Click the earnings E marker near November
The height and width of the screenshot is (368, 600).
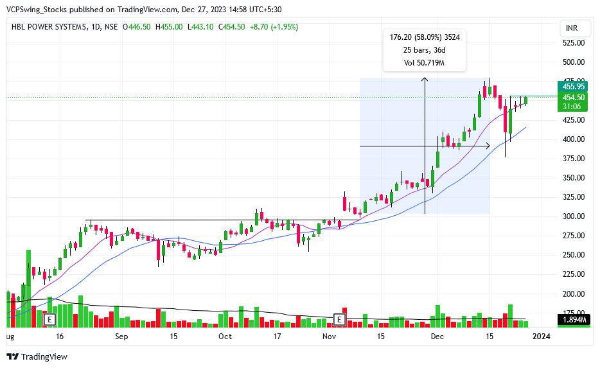(x=339, y=319)
